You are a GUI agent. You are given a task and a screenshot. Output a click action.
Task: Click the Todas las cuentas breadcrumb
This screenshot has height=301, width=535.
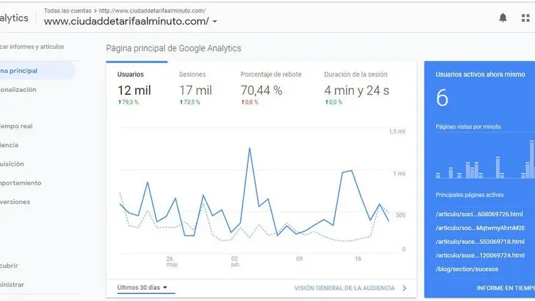point(68,10)
